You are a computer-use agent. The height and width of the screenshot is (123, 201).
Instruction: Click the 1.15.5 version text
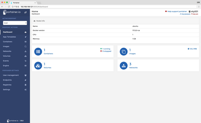22,121
